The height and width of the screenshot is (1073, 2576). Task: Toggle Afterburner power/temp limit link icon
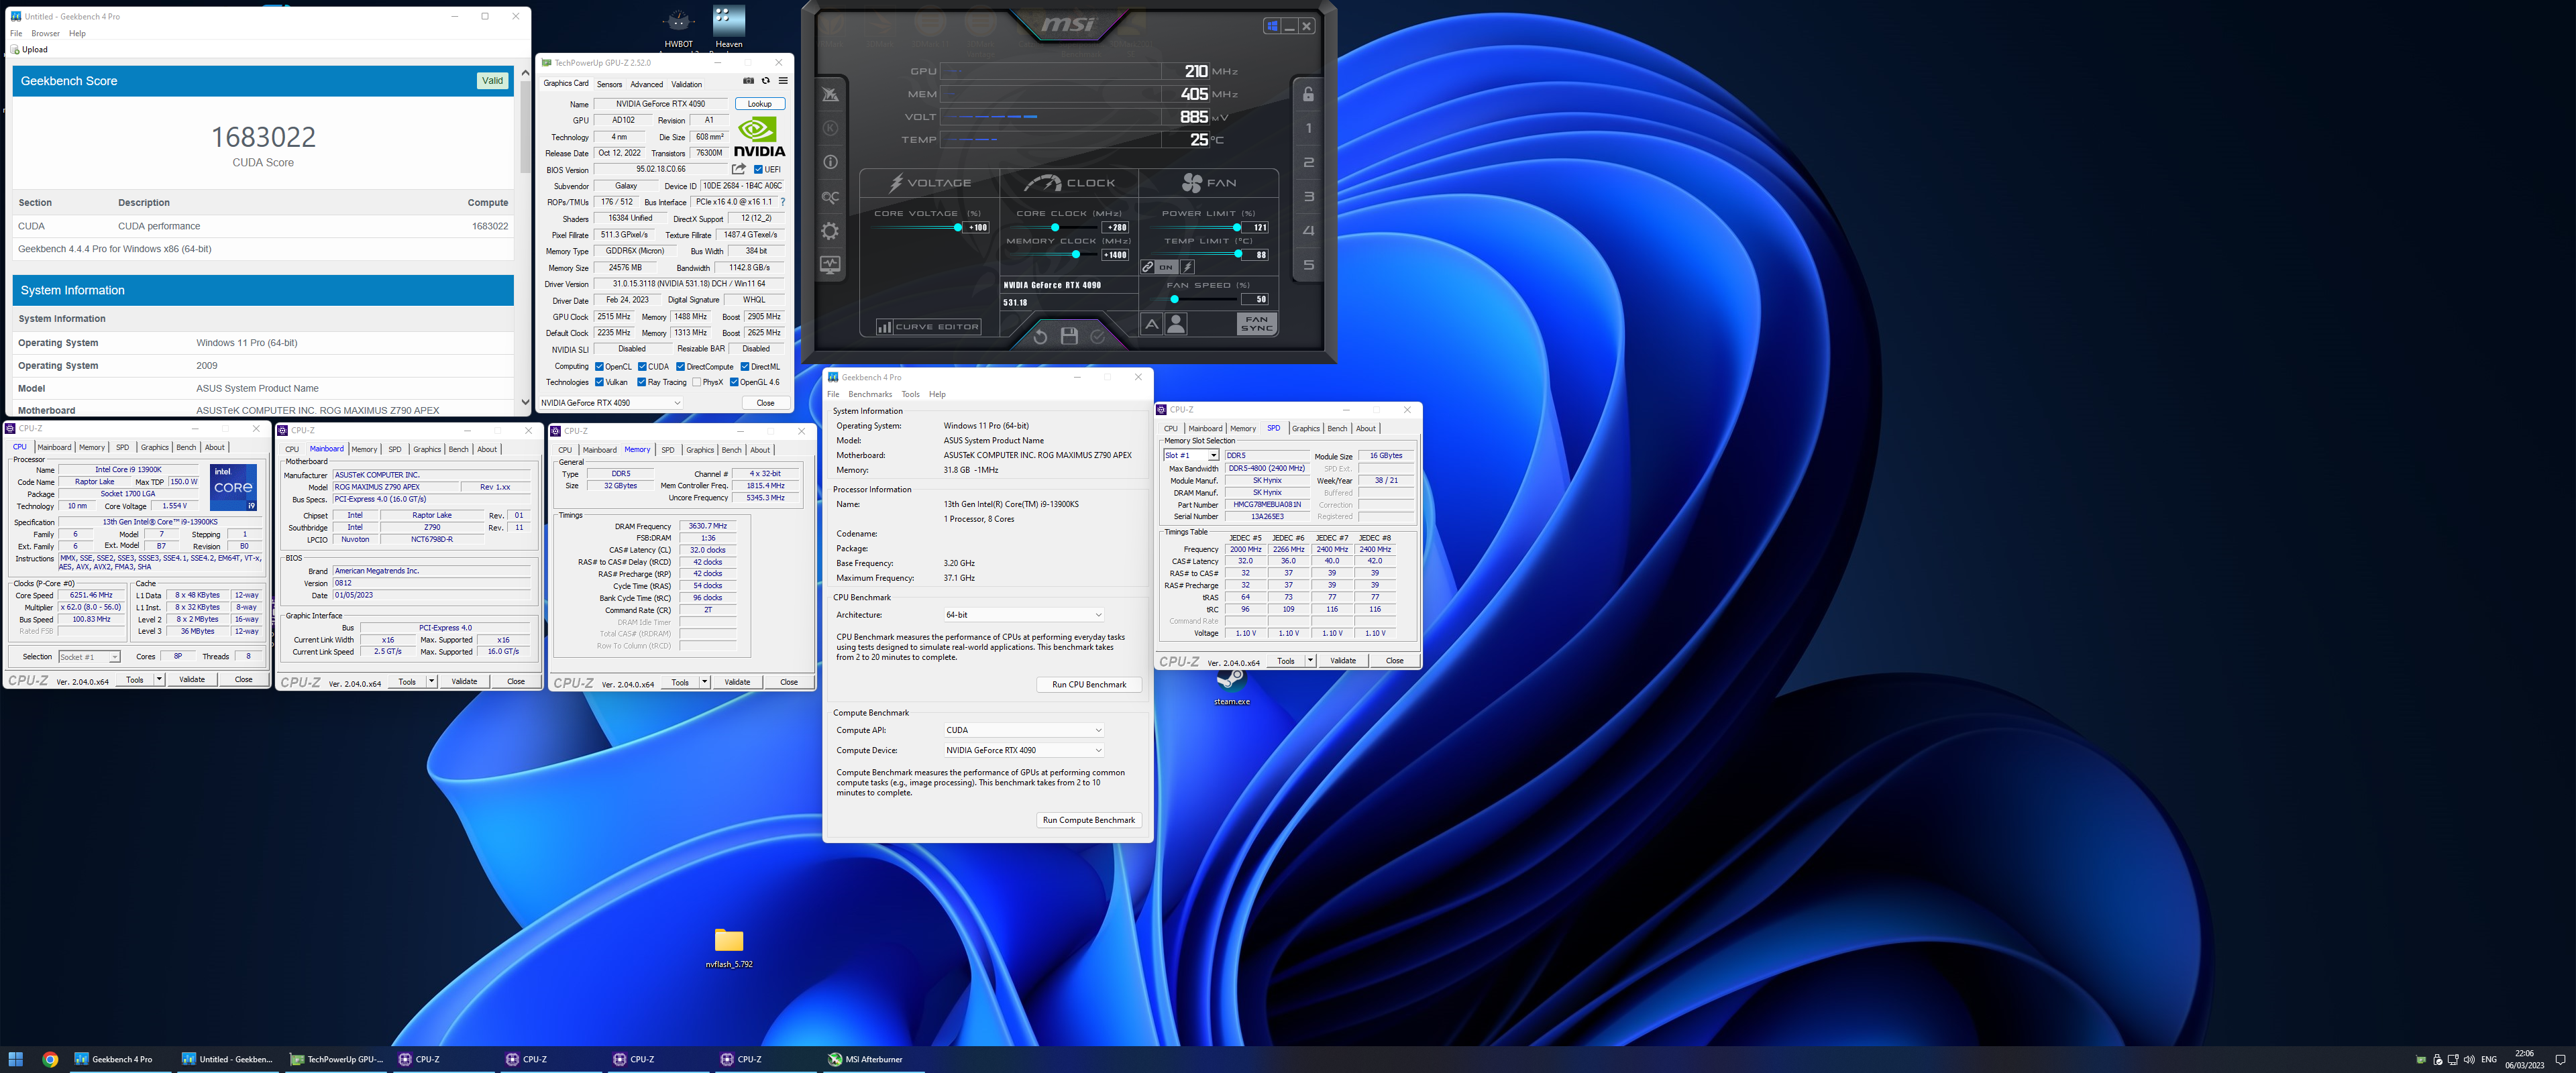tap(1148, 267)
